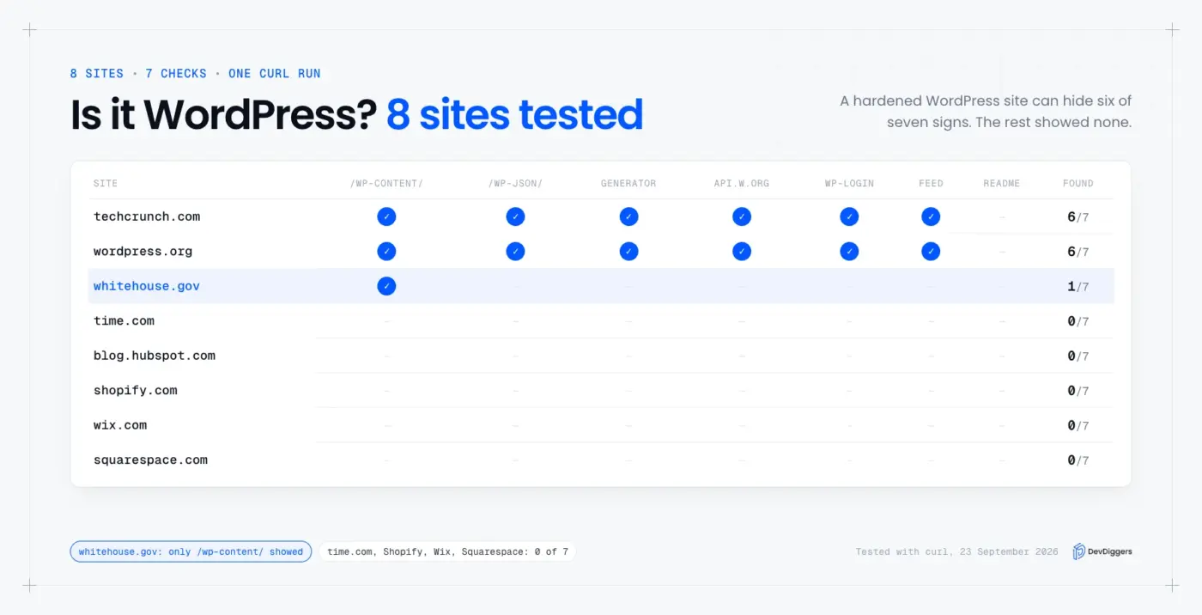The image size is (1202, 615).
Task: Click the 0/7 score for squarespace.com
Action: (x=1078, y=460)
